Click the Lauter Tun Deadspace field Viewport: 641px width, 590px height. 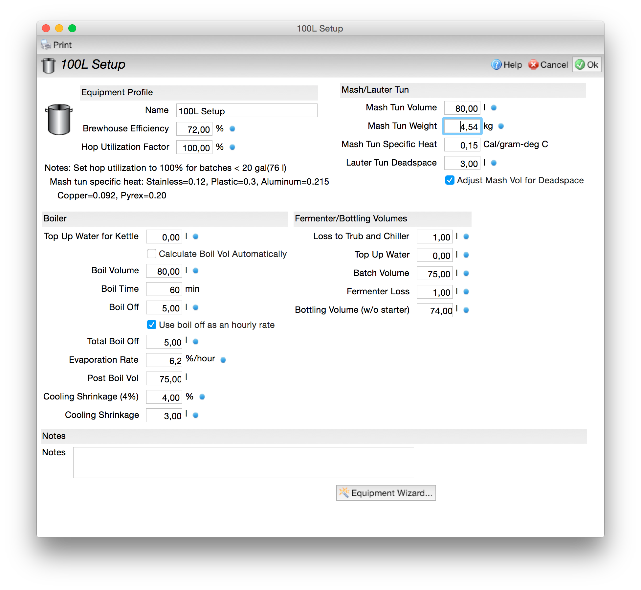point(462,163)
